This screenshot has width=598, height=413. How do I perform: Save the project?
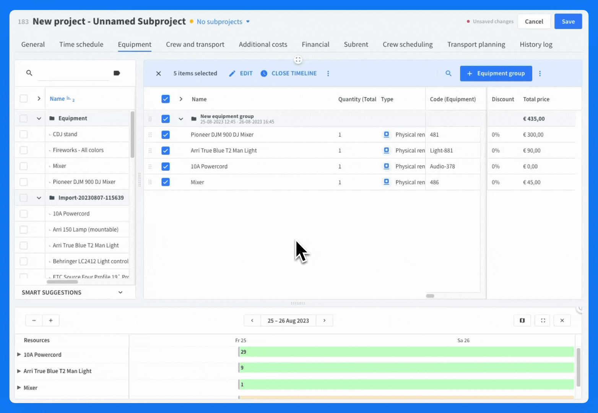[x=568, y=21]
